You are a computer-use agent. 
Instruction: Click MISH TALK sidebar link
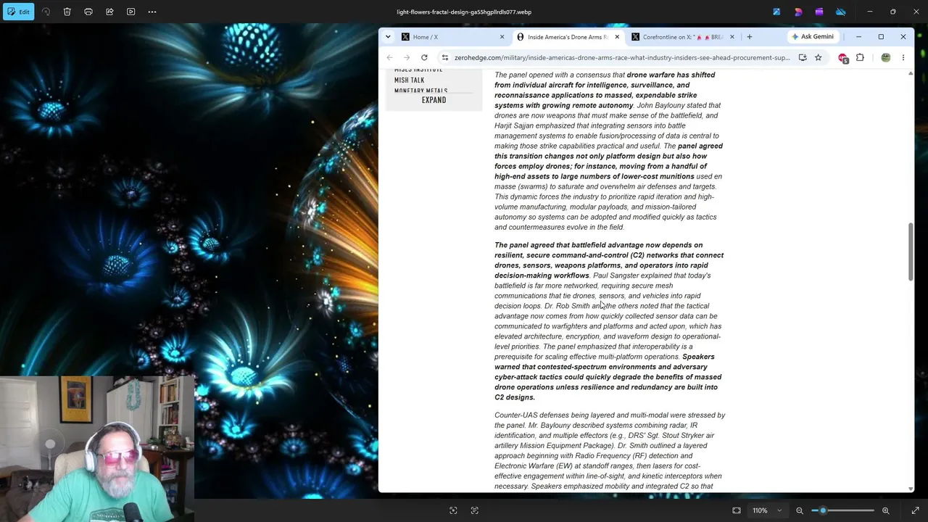pyautogui.click(x=409, y=80)
